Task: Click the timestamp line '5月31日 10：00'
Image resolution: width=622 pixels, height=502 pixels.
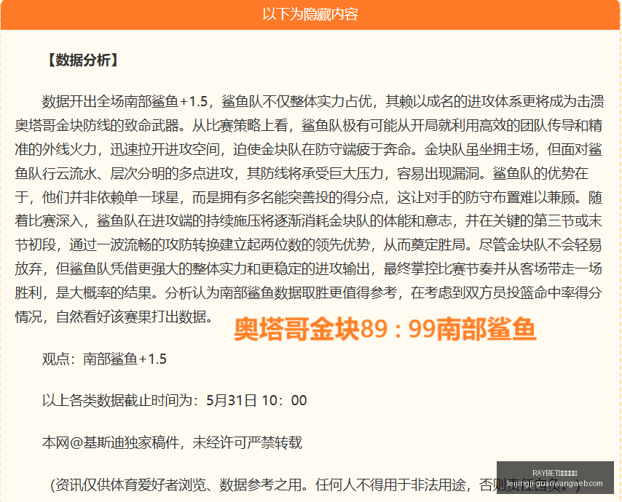Action: [256, 401]
